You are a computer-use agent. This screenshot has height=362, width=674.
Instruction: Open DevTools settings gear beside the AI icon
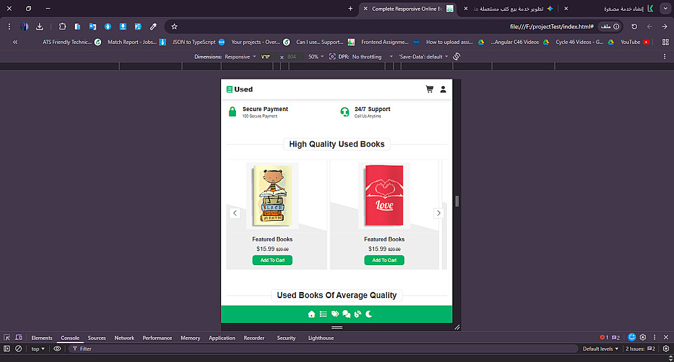coord(643,338)
